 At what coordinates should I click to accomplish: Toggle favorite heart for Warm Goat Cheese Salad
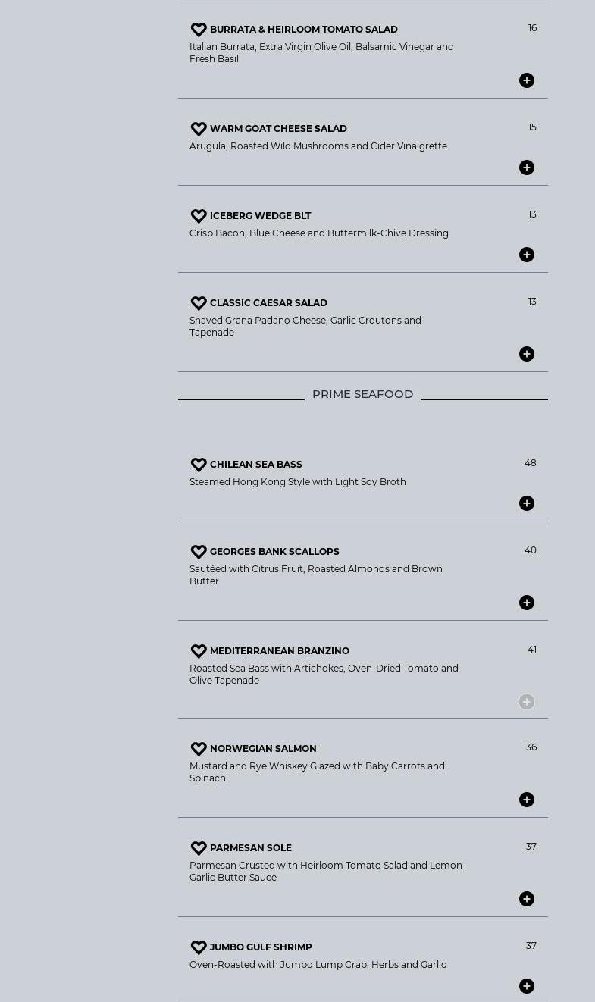(x=199, y=129)
